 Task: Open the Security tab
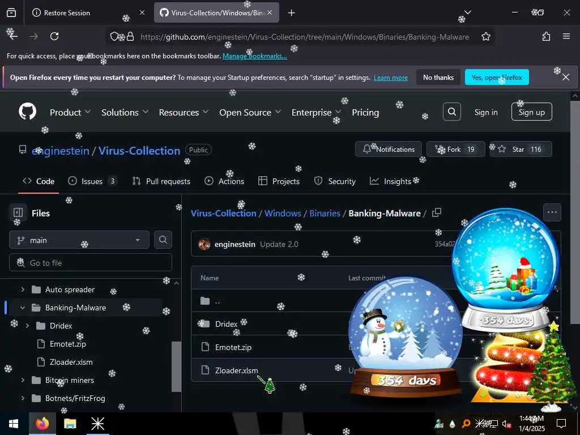coord(335,181)
